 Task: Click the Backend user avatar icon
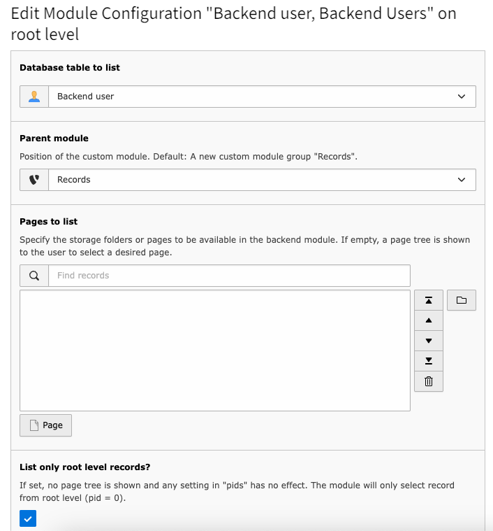(x=34, y=97)
